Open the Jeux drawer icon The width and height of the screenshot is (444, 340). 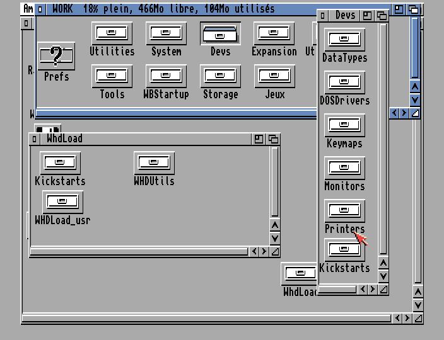pyautogui.click(x=274, y=76)
